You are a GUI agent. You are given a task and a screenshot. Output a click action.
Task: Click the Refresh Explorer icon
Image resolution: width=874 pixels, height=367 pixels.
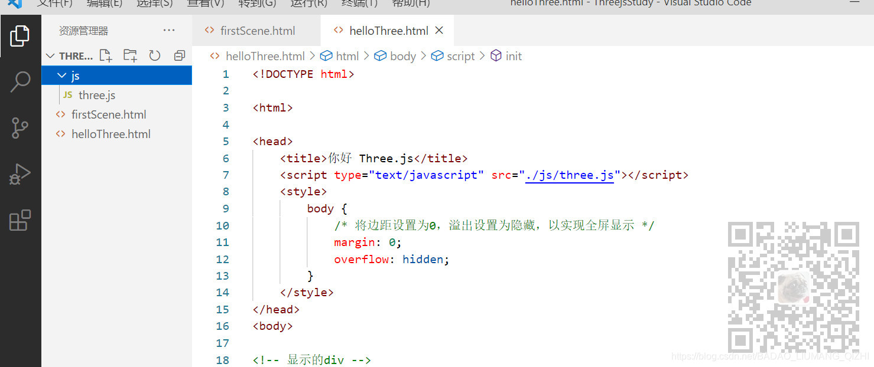pyautogui.click(x=154, y=55)
